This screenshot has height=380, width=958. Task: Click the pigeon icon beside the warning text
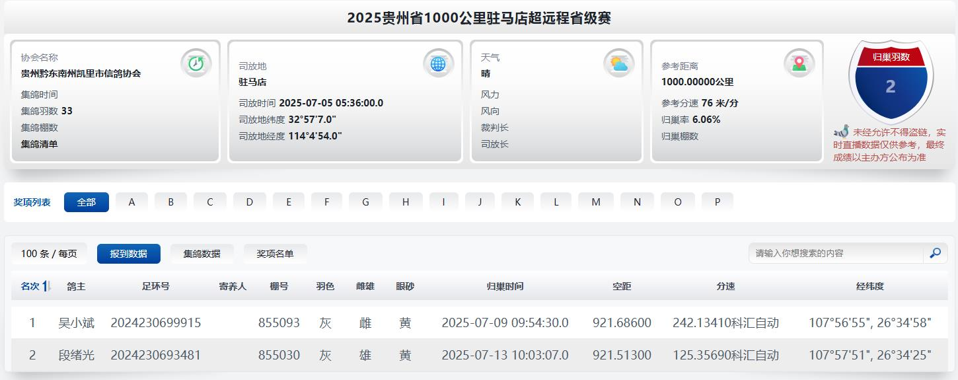click(x=841, y=132)
